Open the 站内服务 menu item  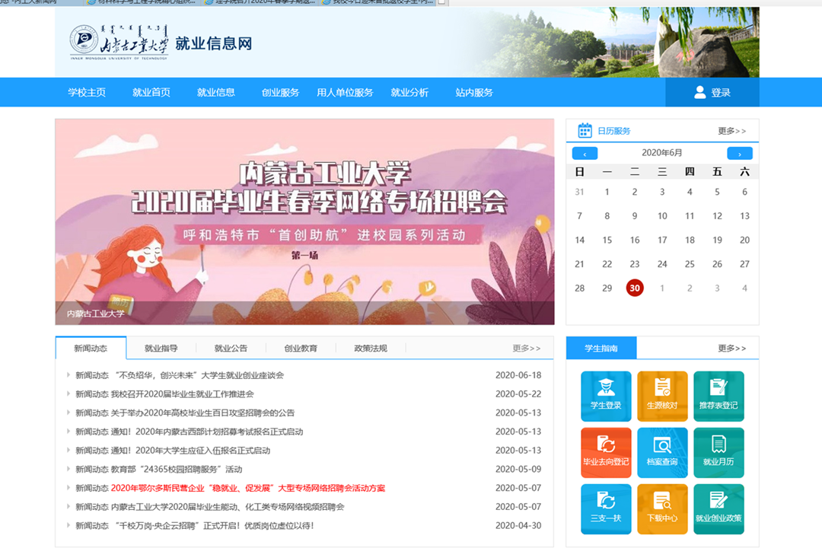[x=474, y=92]
